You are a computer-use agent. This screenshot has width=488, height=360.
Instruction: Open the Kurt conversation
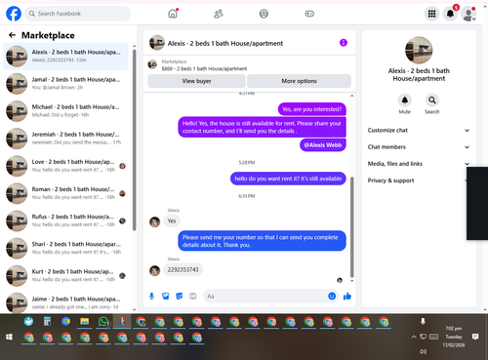[x=65, y=275]
